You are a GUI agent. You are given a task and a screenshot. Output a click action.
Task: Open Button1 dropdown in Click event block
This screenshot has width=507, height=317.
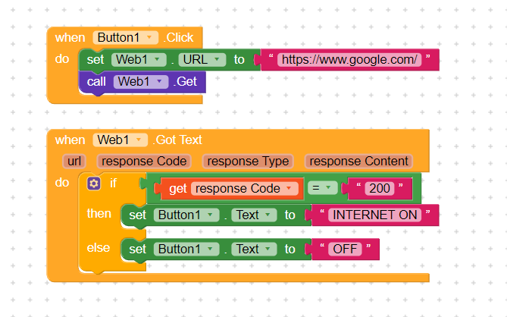(x=126, y=37)
